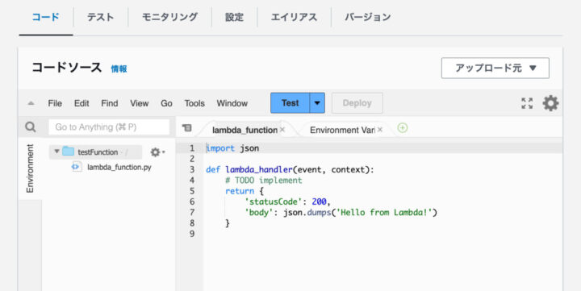Switch to the Environment Vari editor tab

342,130
